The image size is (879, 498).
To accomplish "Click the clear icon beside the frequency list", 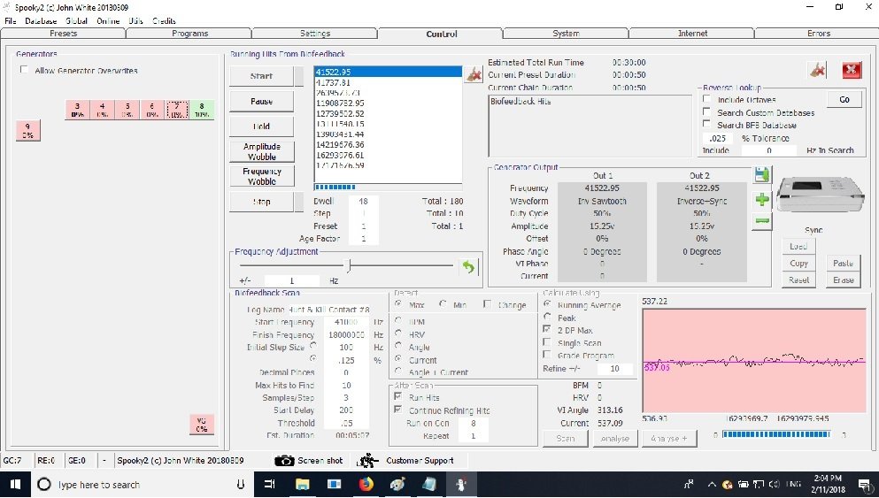I will point(474,74).
